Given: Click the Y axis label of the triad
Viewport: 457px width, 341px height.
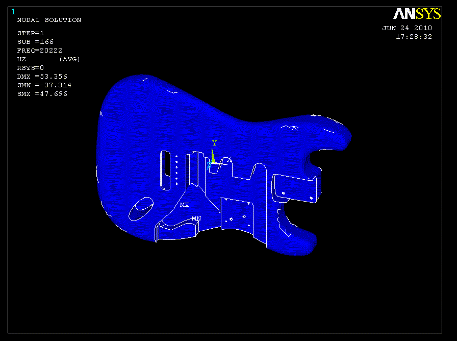Looking at the screenshot, I should (x=215, y=143).
